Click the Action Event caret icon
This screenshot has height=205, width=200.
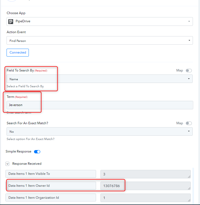189,40
